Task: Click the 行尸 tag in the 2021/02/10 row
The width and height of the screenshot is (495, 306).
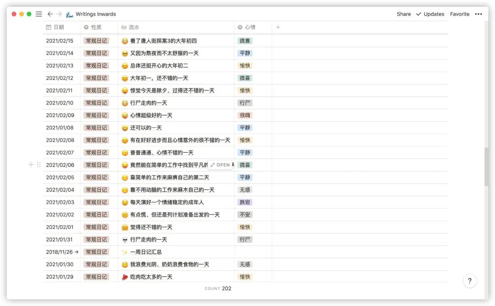Action: click(245, 103)
